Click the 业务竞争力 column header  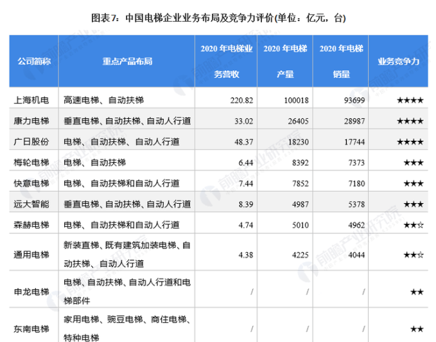398,61
